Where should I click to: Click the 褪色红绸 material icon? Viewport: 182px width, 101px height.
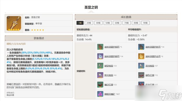tap(141, 75)
